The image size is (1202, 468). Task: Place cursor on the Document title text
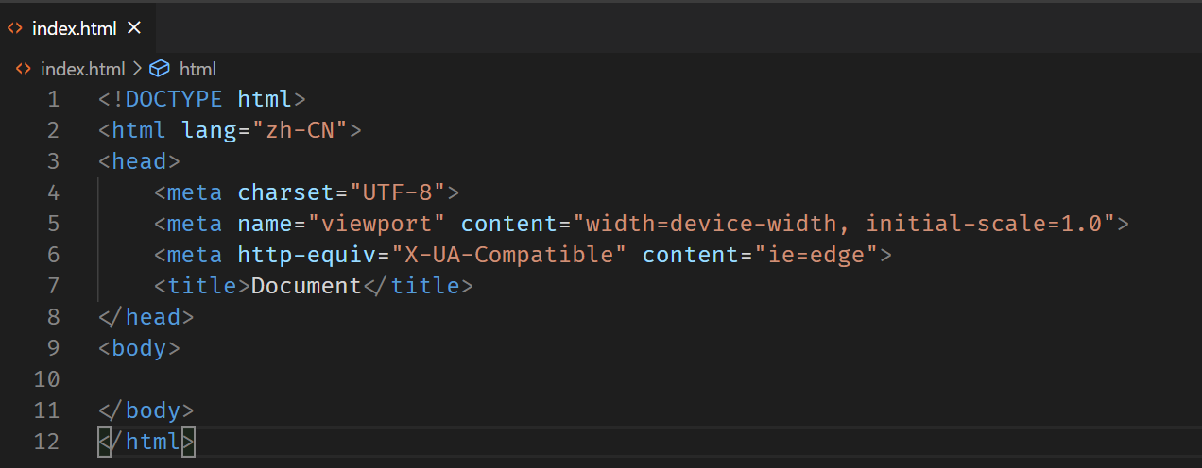[x=306, y=286]
